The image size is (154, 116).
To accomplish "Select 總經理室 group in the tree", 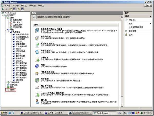I will pyautogui.click(x=20, y=80).
